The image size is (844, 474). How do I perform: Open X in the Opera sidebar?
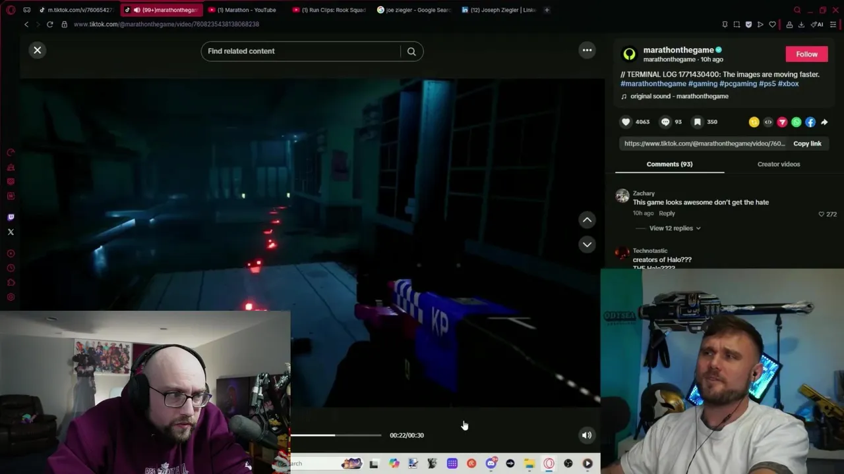(x=11, y=232)
